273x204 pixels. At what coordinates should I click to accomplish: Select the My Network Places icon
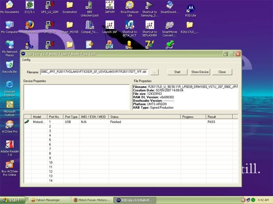(x=10, y=49)
